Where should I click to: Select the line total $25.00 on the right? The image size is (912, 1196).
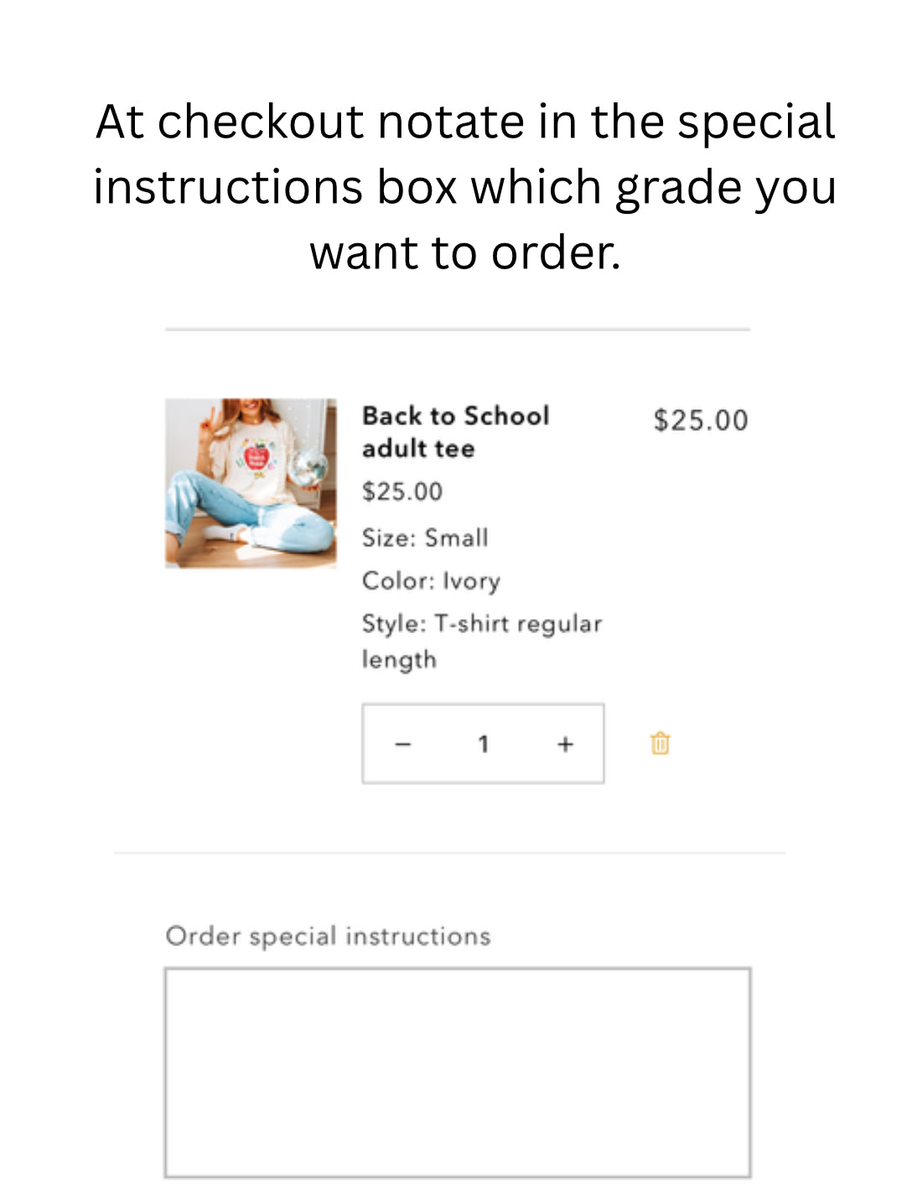[701, 420]
